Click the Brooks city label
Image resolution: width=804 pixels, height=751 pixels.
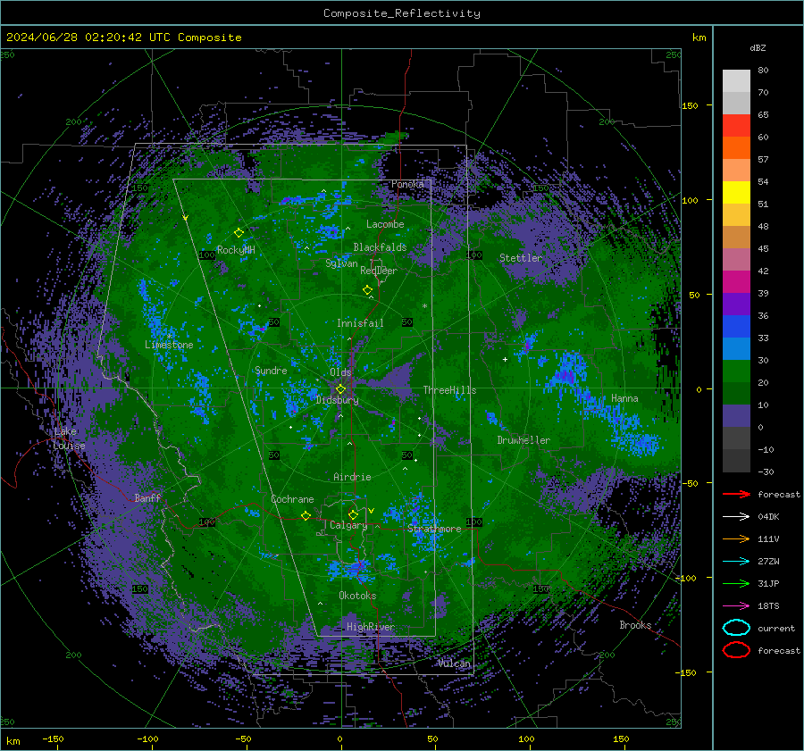coord(635,625)
